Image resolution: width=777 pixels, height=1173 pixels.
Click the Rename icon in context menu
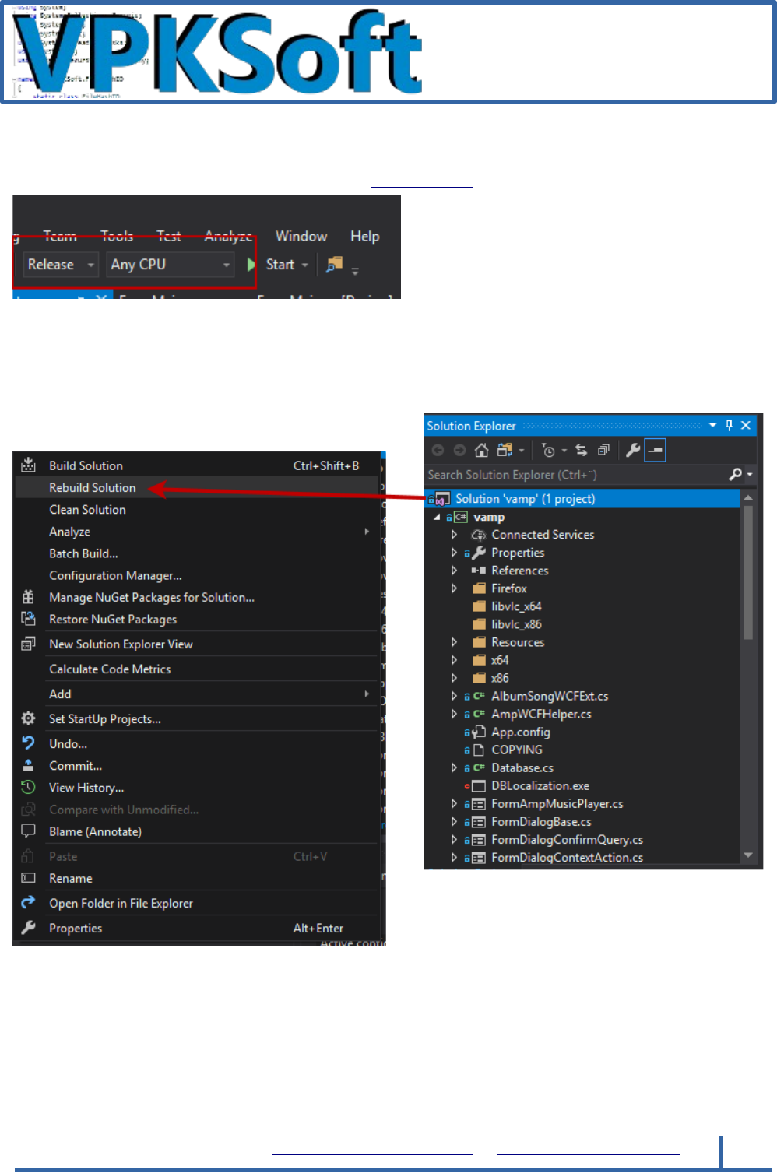click(x=28, y=878)
